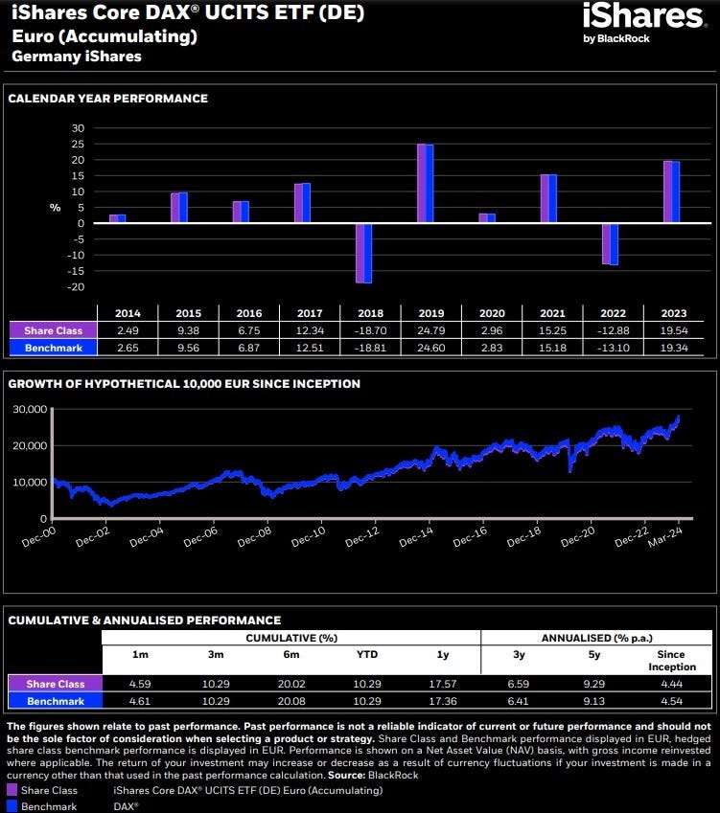Image resolution: width=720 pixels, height=813 pixels.
Task: Click the 1m column header
Action: tap(140, 654)
